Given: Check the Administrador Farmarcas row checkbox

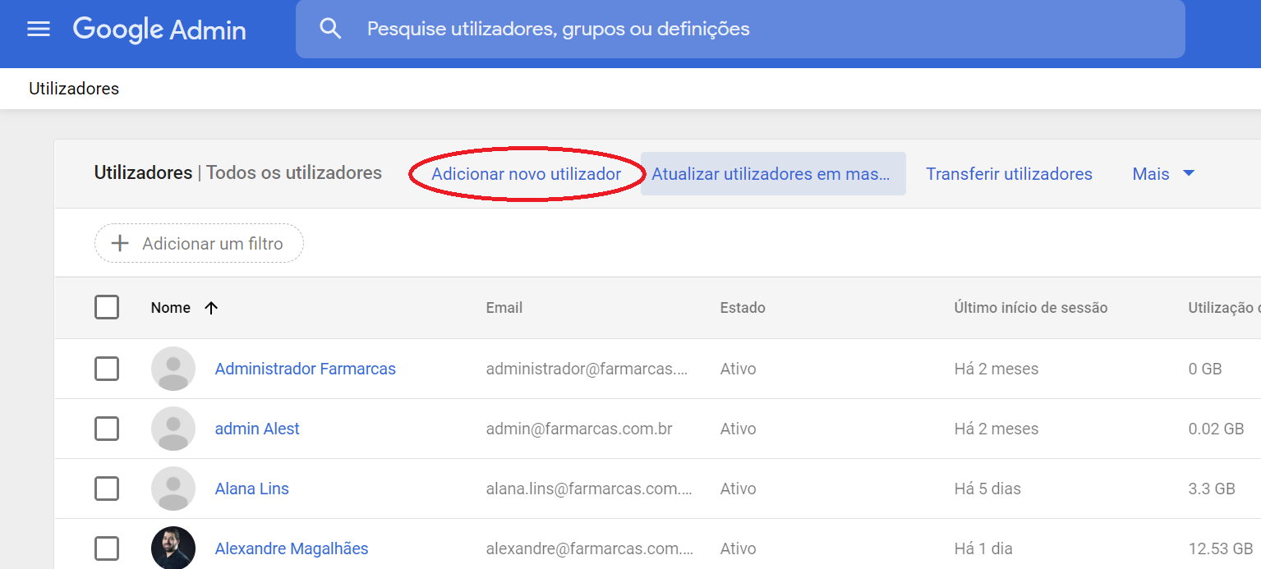Looking at the screenshot, I should point(107,369).
